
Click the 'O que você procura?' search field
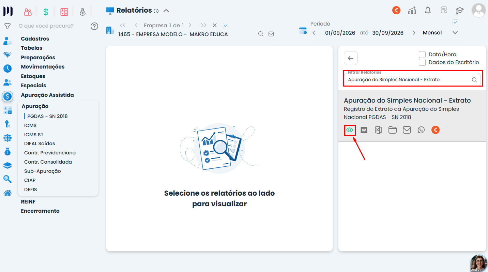point(46,26)
